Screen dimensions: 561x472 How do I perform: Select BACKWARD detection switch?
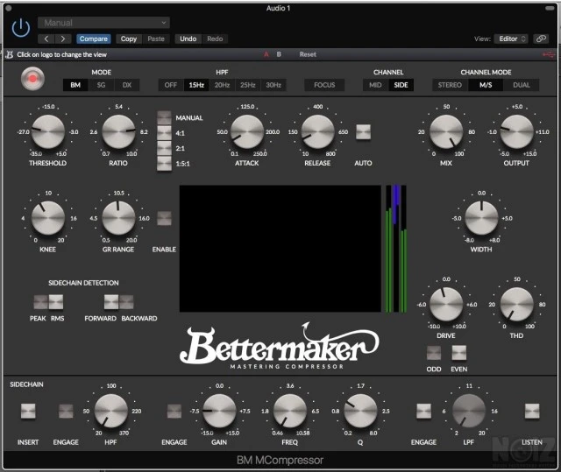click(x=126, y=302)
